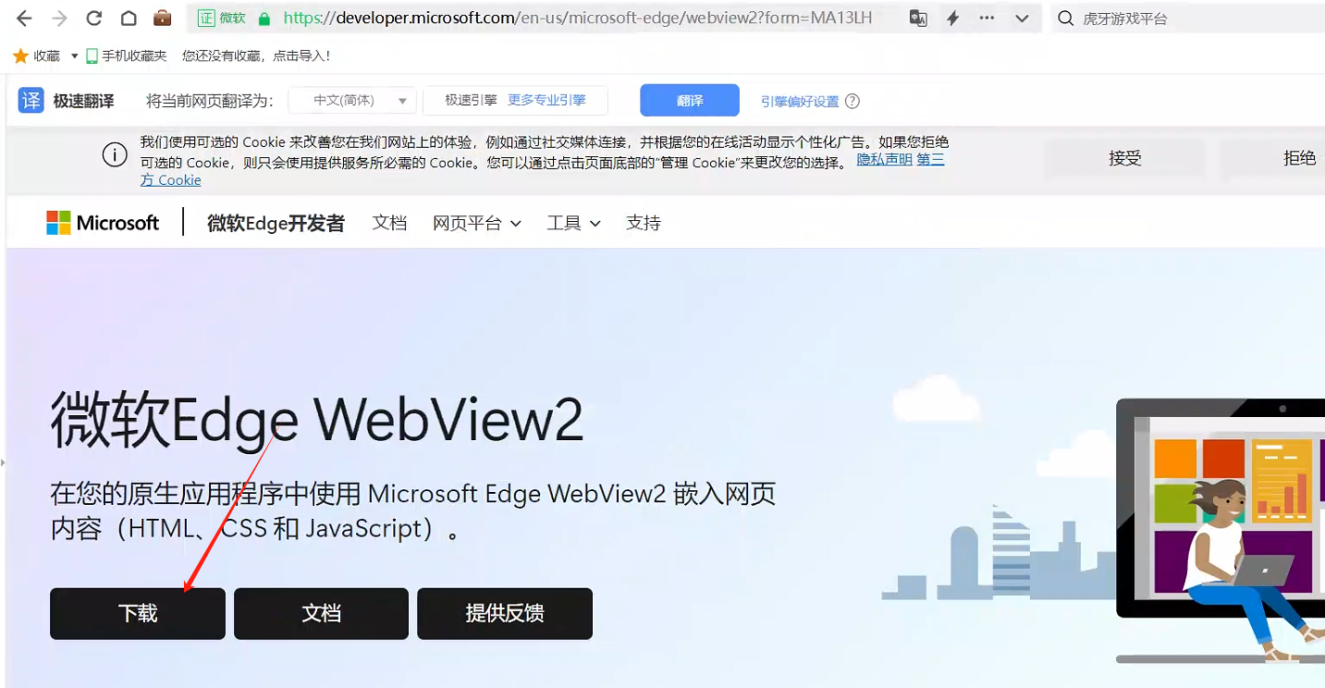This screenshot has width=1325, height=688.
Task: Select the 极速引擎 engine option
Action: click(471, 100)
